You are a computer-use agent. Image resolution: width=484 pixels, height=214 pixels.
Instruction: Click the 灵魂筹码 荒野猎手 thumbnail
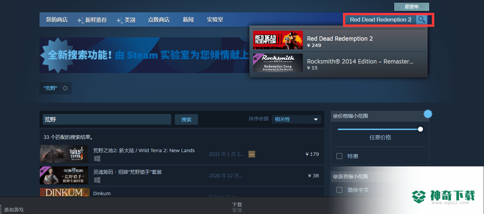click(64, 175)
